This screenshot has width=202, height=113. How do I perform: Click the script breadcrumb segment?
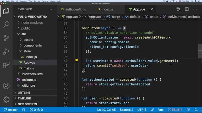point(114,17)
